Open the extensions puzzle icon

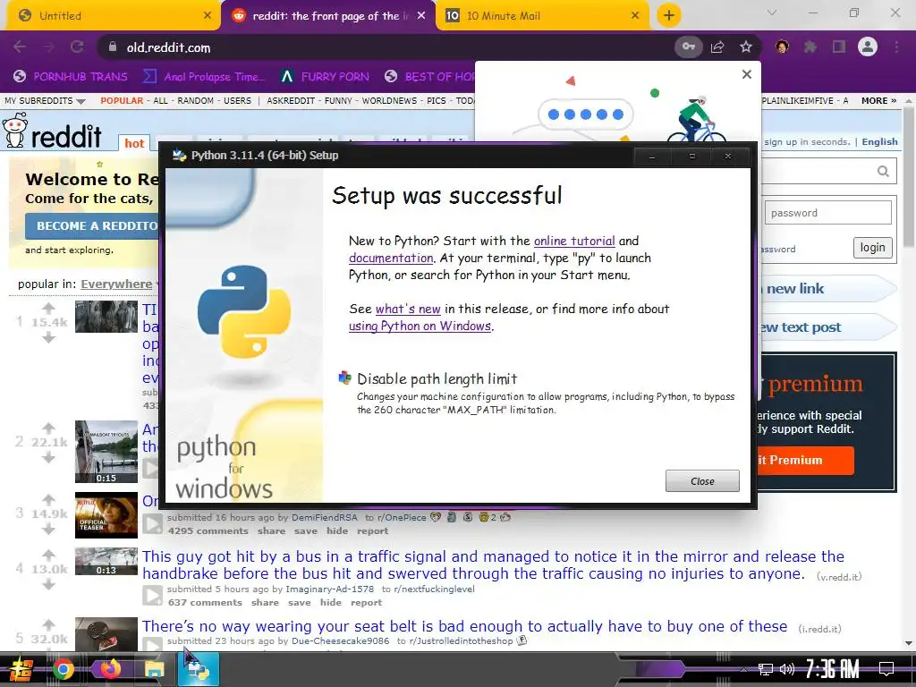(x=810, y=47)
